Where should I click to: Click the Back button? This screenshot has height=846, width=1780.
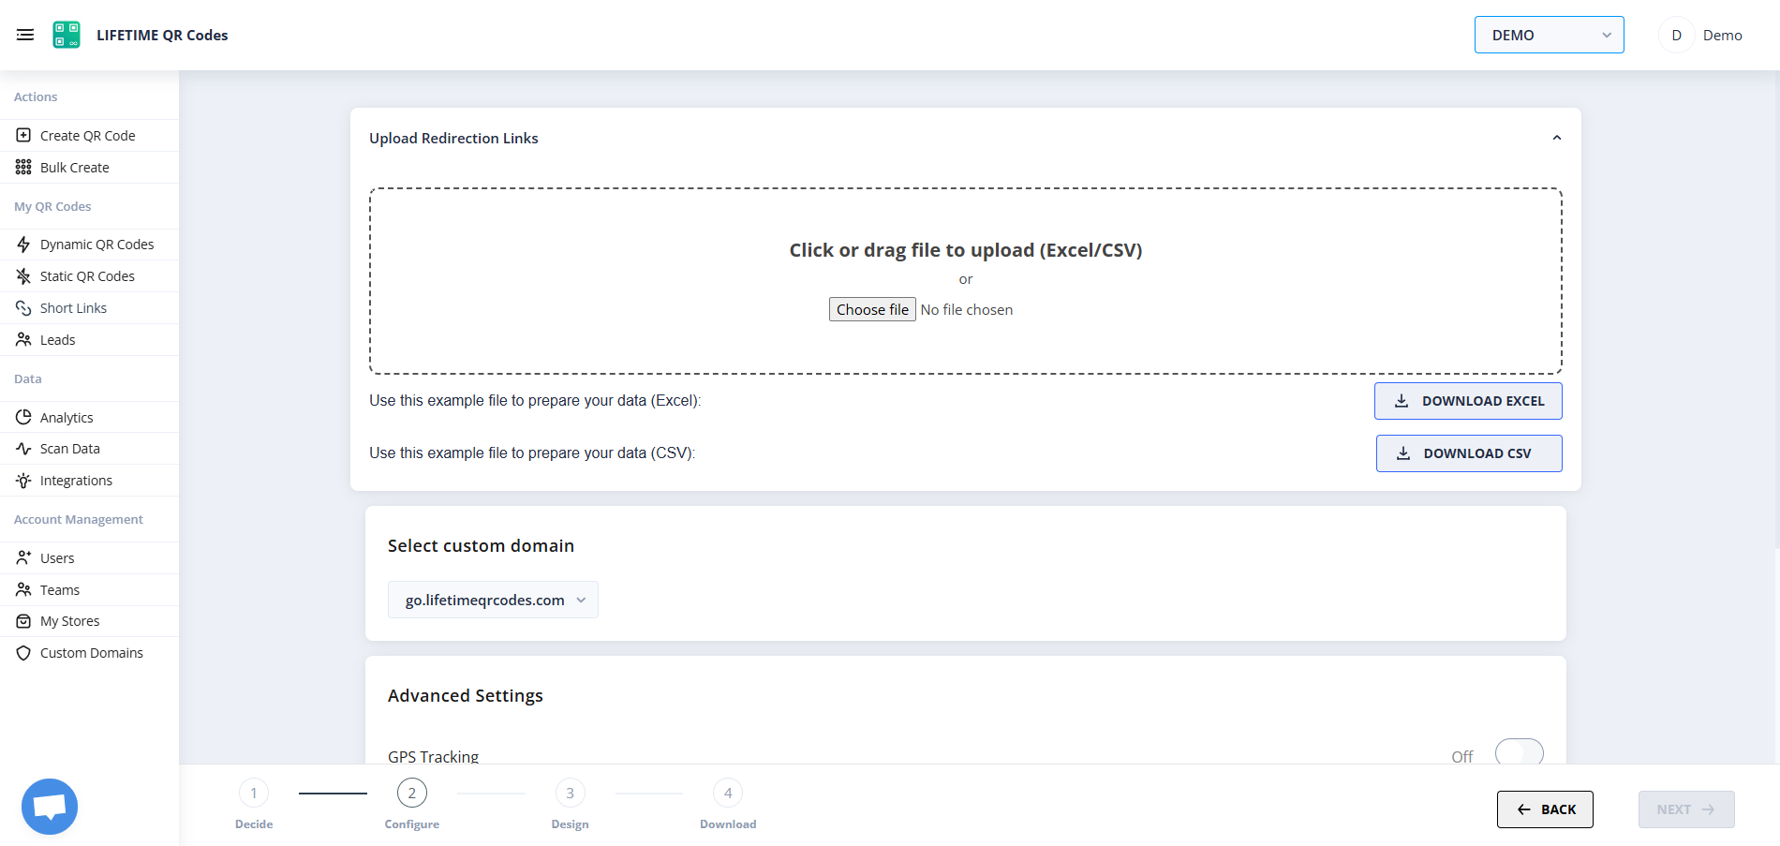click(1544, 809)
